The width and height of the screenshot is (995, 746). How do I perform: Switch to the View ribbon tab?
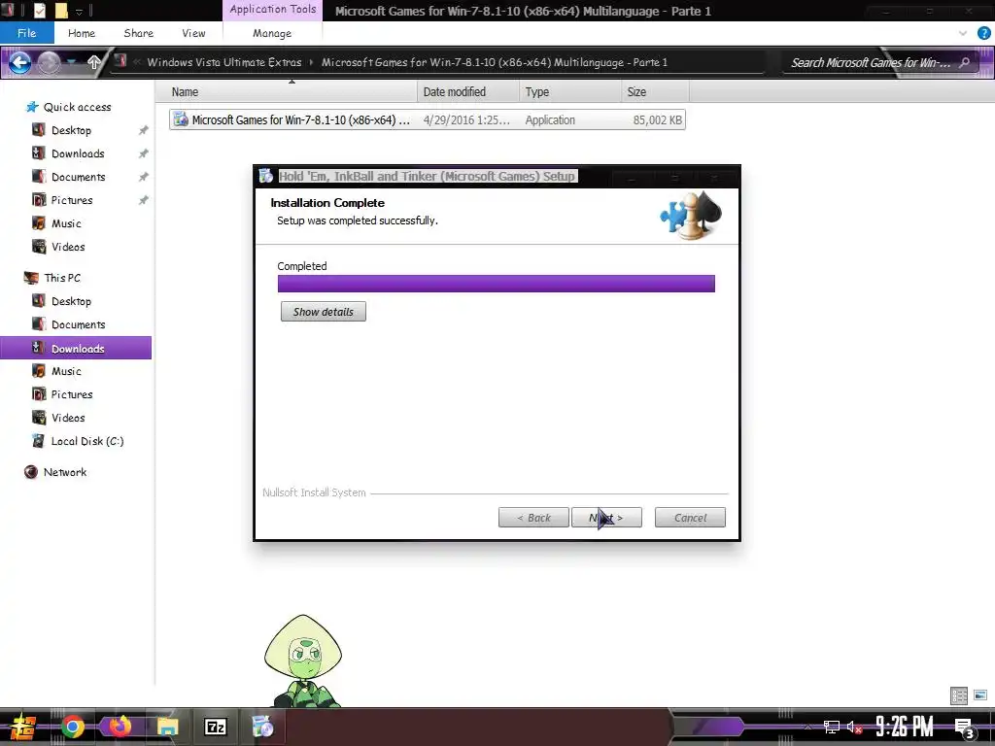pos(193,33)
